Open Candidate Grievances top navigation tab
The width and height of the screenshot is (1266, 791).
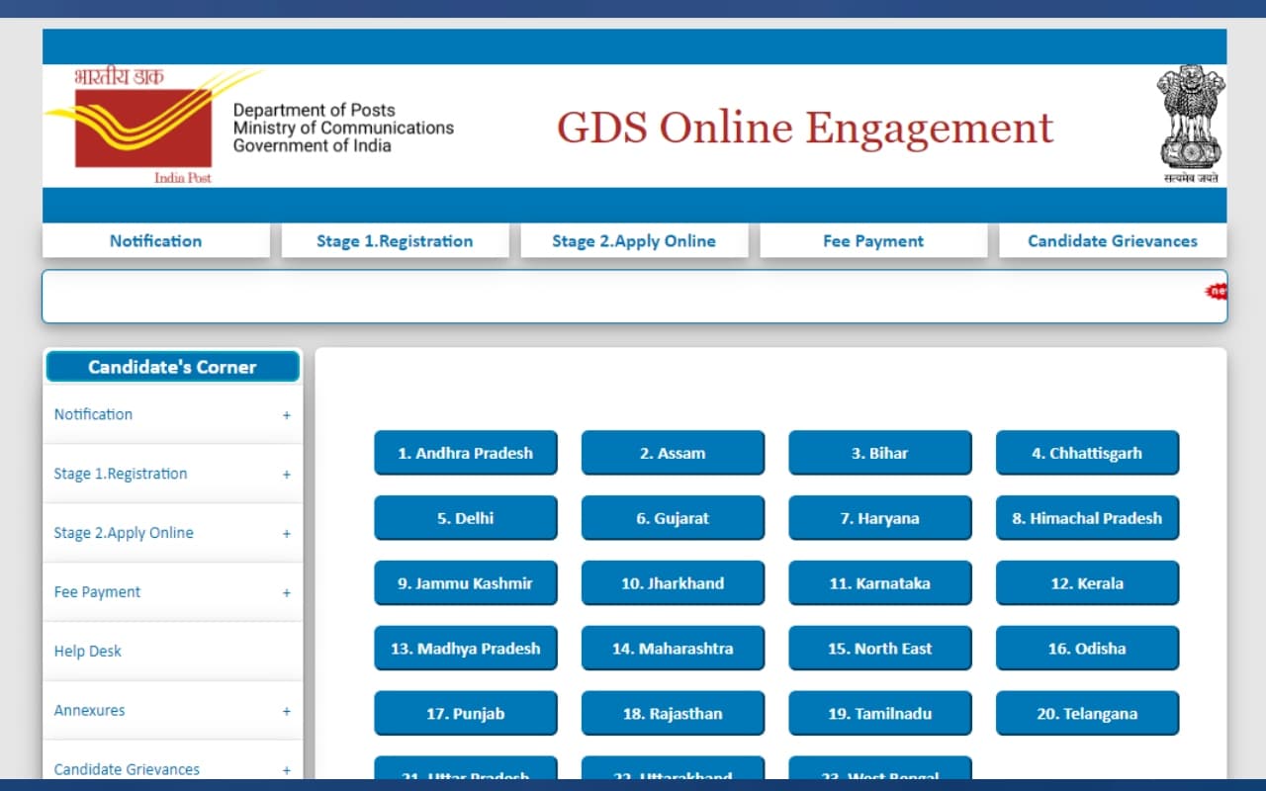click(1113, 241)
